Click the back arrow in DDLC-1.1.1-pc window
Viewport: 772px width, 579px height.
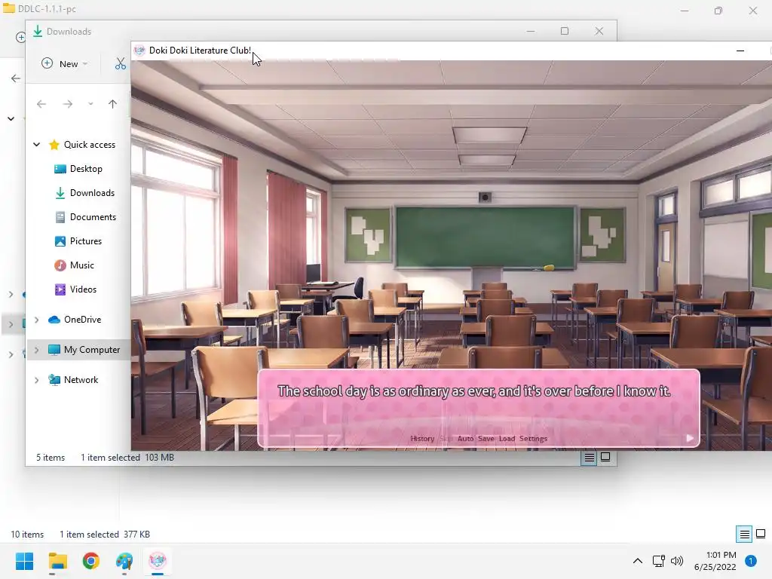coord(16,78)
